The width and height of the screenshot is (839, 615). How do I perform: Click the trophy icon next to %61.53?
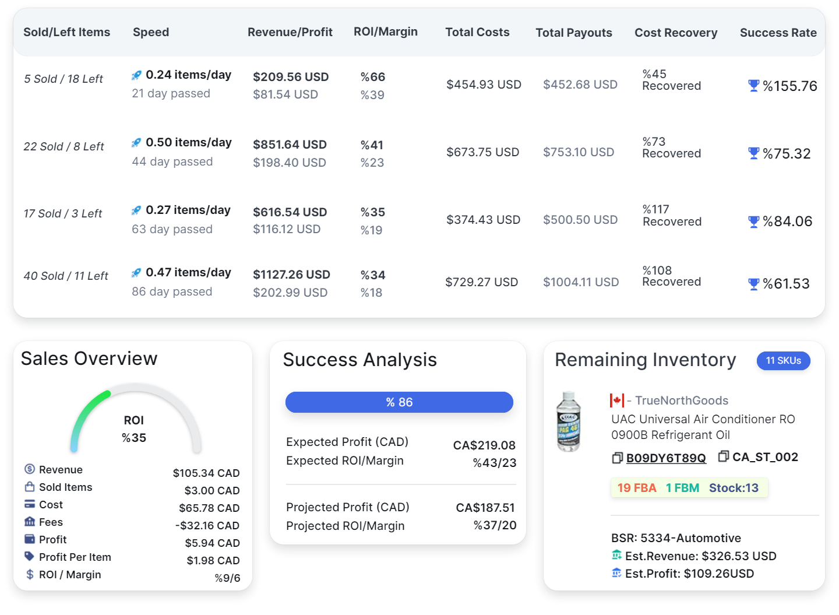tap(753, 284)
